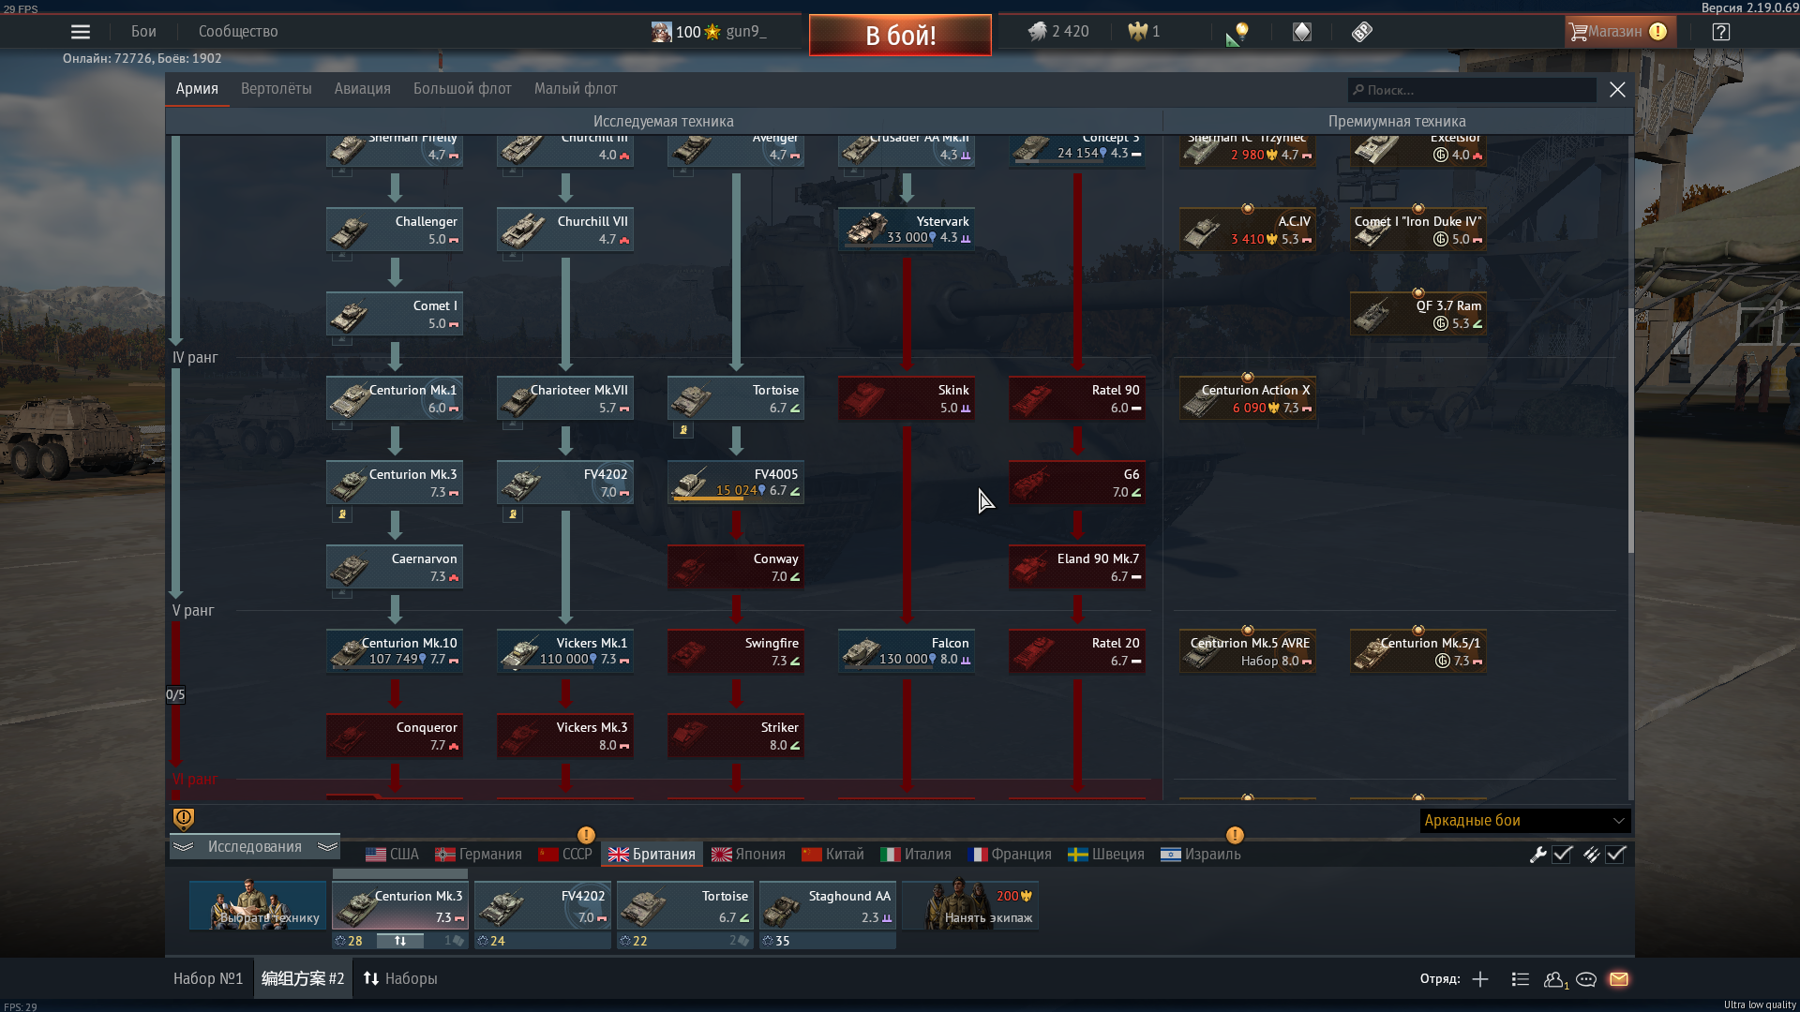Open the chat speech bubble icon
This screenshot has height=1012, width=1800.
click(1586, 979)
